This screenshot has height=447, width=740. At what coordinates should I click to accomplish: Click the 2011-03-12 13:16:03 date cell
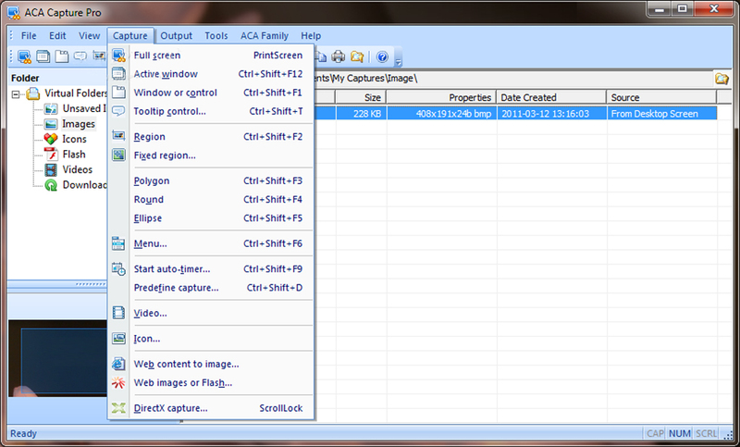point(551,113)
